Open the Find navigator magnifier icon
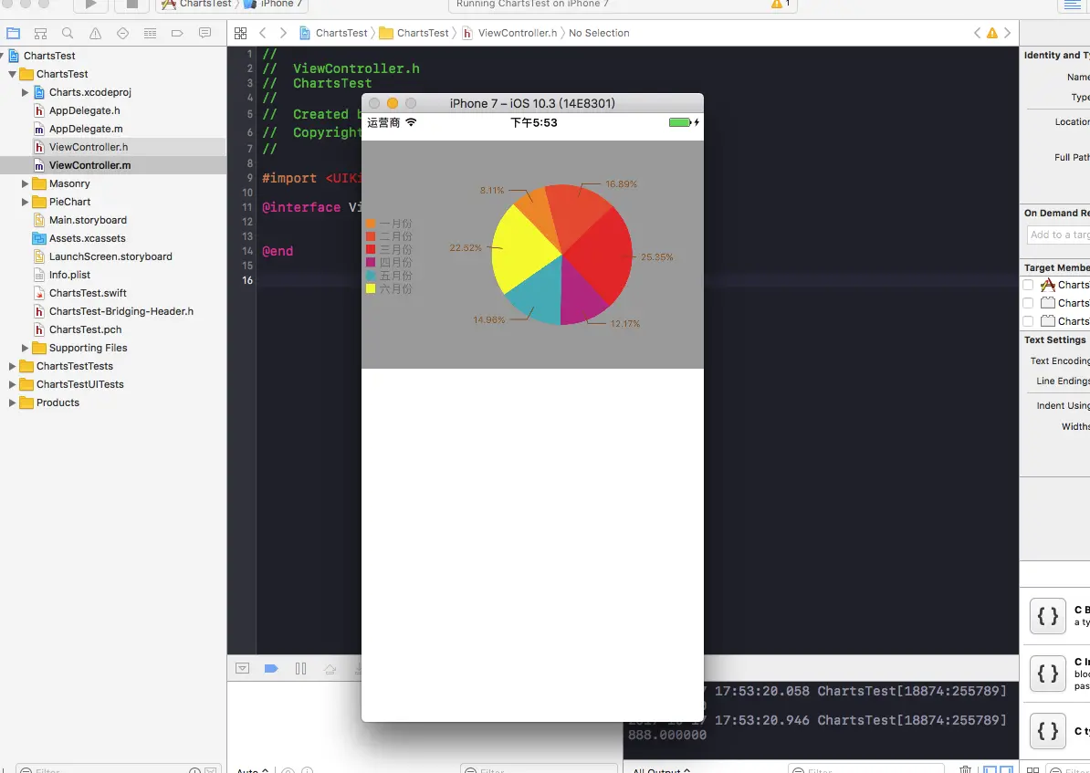The height and width of the screenshot is (773, 1090). [68, 33]
